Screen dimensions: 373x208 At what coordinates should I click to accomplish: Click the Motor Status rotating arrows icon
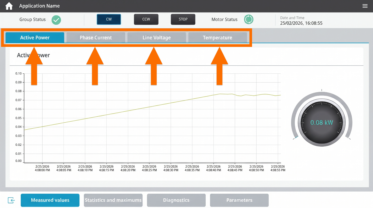(x=249, y=19)
